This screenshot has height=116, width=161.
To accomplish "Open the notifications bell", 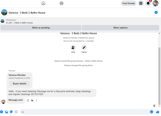I will pos(148,3).
